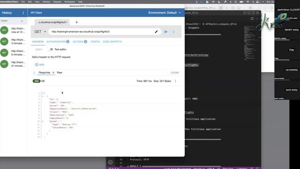Collapse the 'plane' object at line 10
The height and width of the screenshot is (169, 300).
coord(43,121)
